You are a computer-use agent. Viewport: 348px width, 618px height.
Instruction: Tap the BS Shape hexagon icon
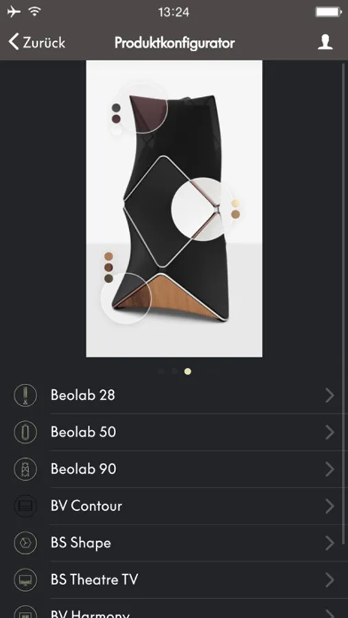coord(25,543)
